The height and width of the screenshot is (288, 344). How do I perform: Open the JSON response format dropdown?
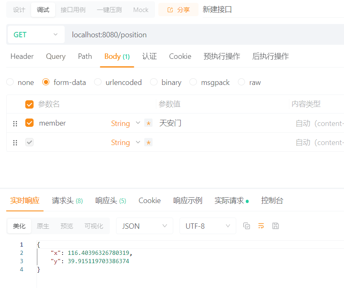tap(144, 226)
